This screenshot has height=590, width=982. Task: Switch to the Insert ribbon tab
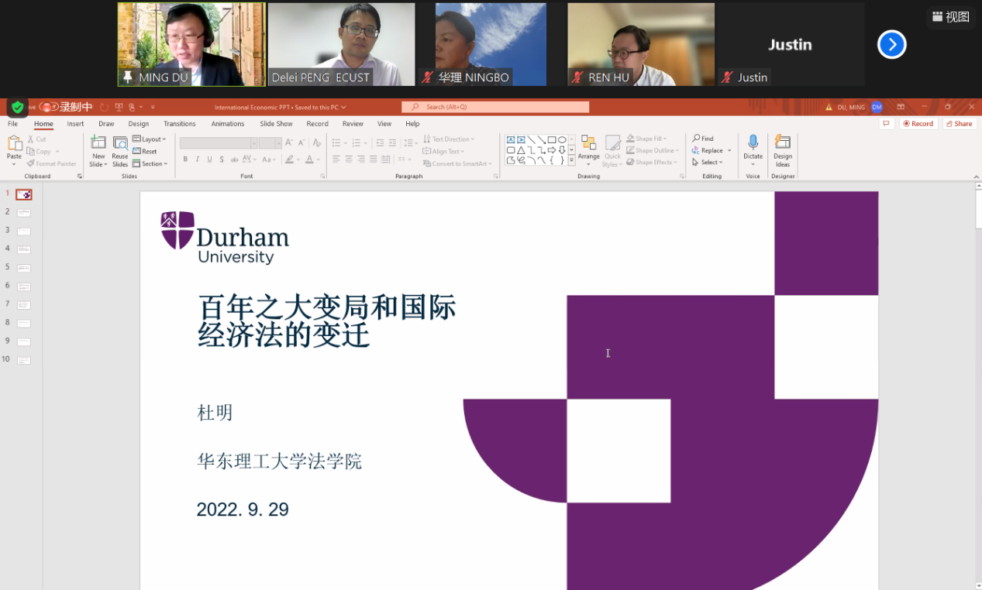click(75, 124)
